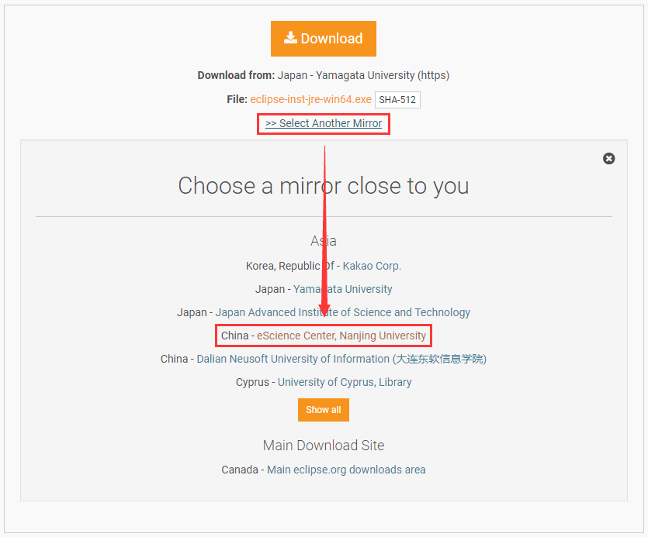Click the Download from label text
Screen dimensions: 648x537
tap(236, 75)
